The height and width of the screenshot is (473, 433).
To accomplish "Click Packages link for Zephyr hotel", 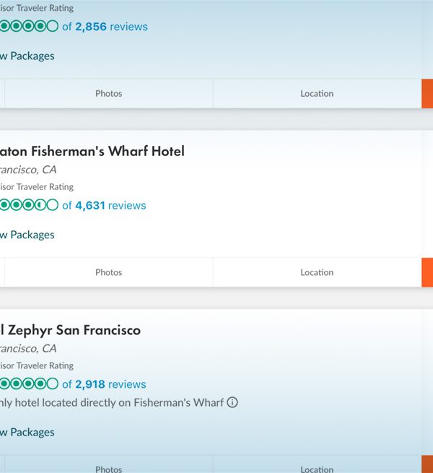I will pyautogui.click(x=27, y=433).
